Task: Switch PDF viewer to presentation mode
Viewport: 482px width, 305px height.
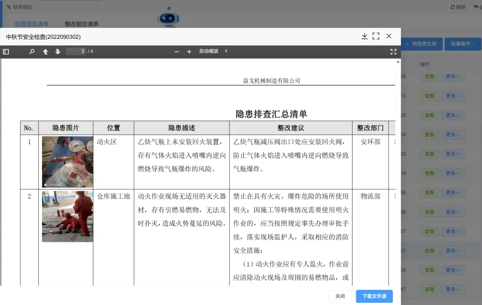Action: [393, 52]
